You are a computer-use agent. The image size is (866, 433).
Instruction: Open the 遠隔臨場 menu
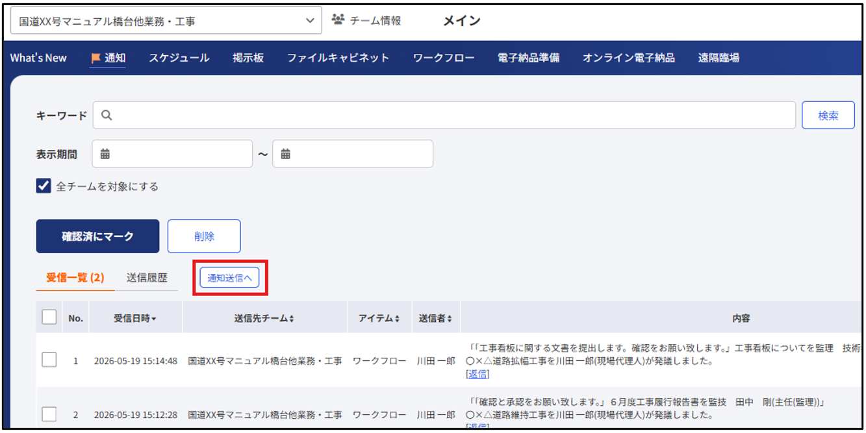(719, 58)
